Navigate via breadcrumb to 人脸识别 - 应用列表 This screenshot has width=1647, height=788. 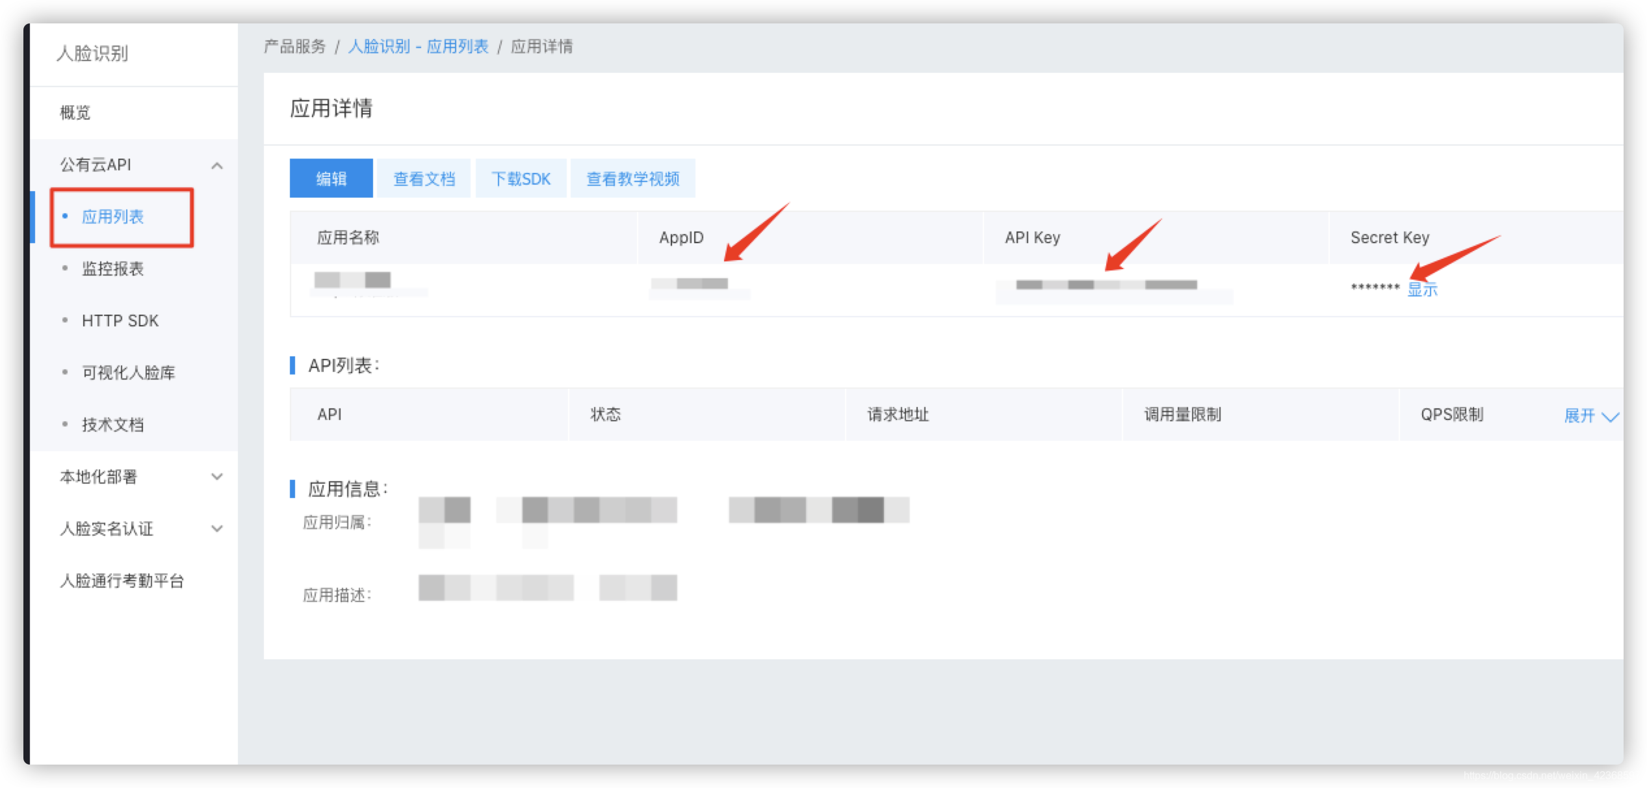click(419, 46)
